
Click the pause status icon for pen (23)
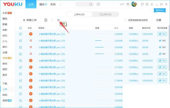(31, 41)
